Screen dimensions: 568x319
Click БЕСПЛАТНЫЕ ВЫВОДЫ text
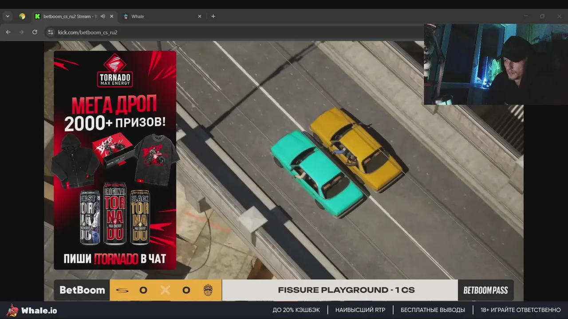(433, 310)
